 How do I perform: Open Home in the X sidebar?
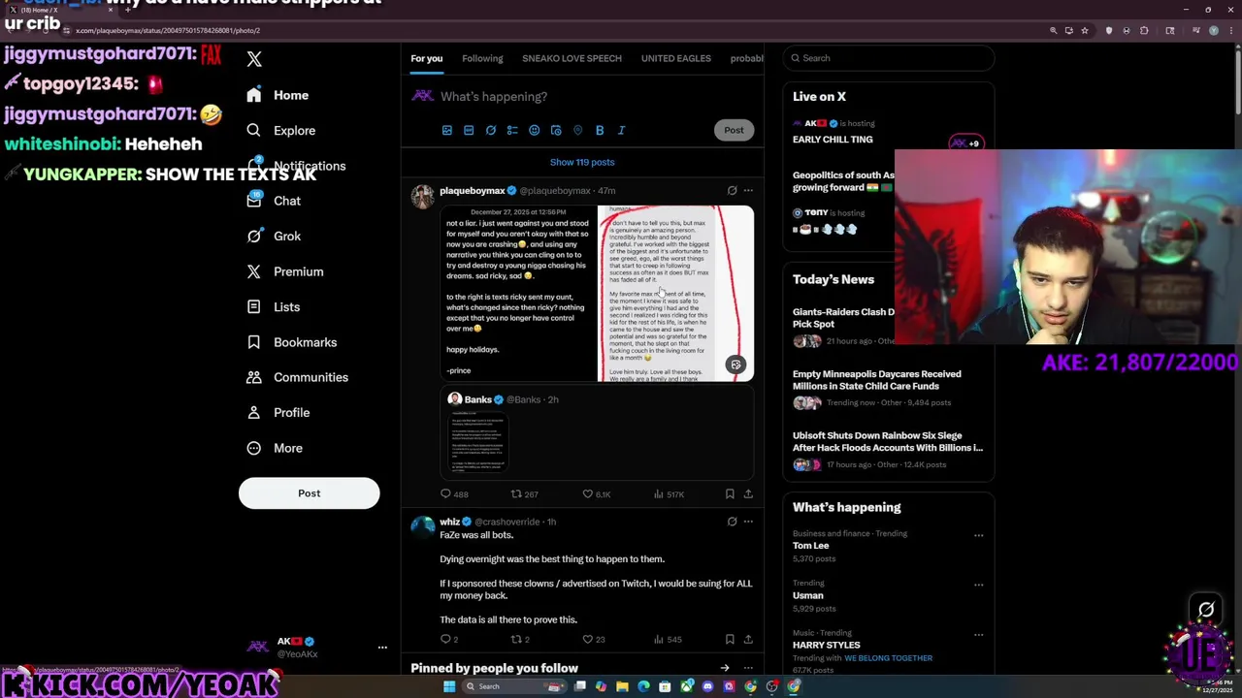click(278, 95)
